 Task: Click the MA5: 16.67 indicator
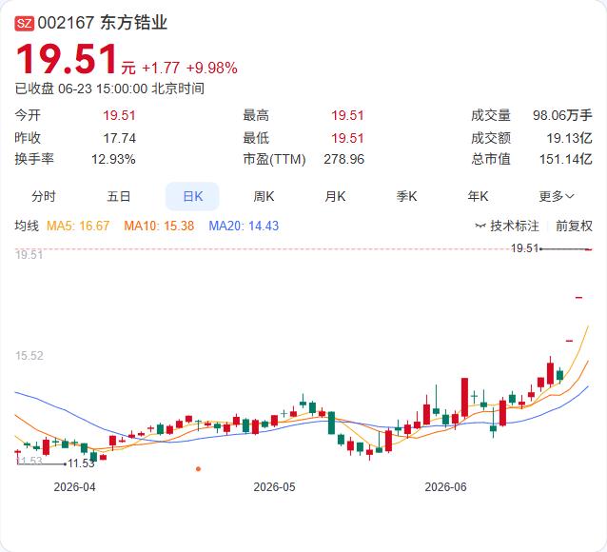pos(78,226)
